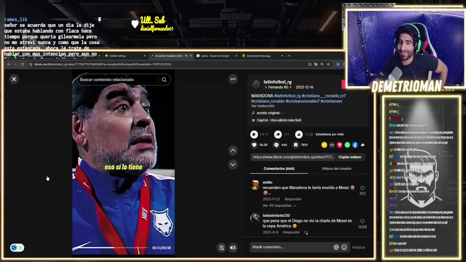Click the @ mention icon in comment box
The image size is (466, 262).
(336, 247)
